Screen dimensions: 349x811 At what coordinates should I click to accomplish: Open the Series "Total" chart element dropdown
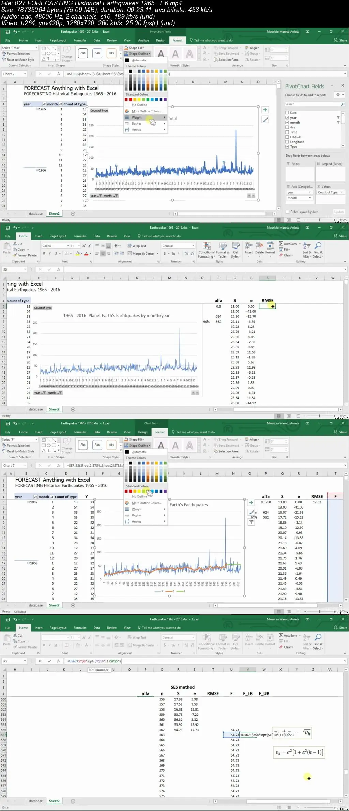click(x=36, y=48)
